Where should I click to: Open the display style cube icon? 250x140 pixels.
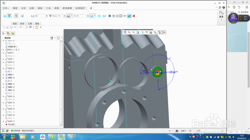point(142,32)
